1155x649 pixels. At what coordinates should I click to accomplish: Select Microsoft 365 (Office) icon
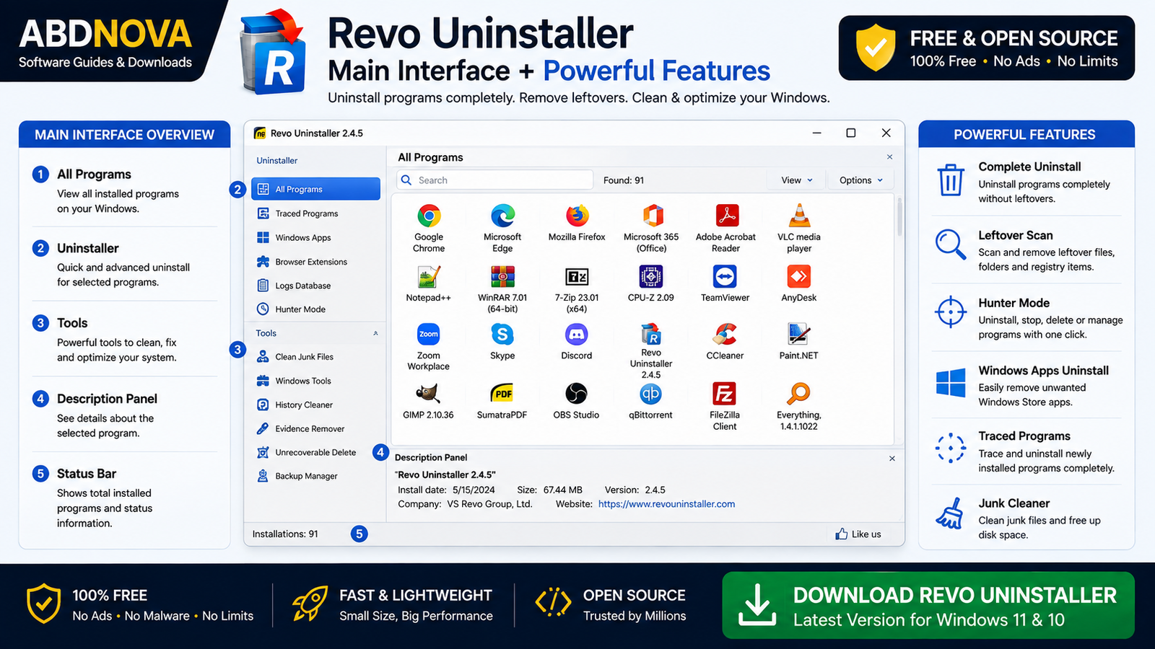(x=652, y=216)
